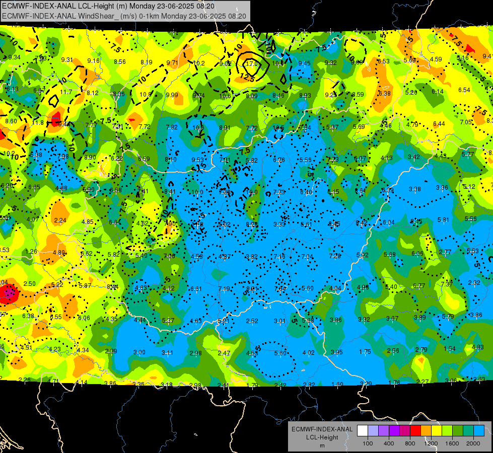Click the wind shear value '1.54'
The image size is (493, 453).
pyautogui.click(x=450, y=348)
